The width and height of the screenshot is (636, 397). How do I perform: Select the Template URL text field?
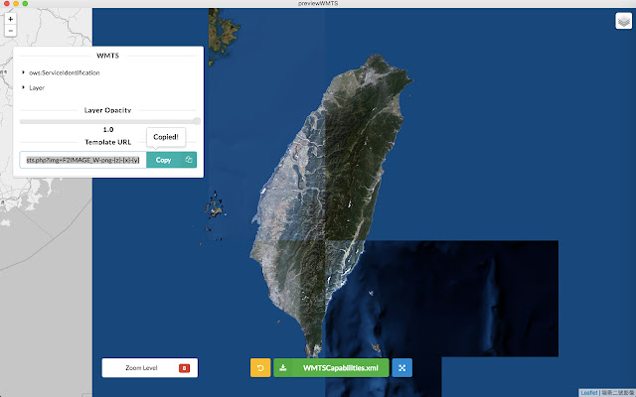82,160
